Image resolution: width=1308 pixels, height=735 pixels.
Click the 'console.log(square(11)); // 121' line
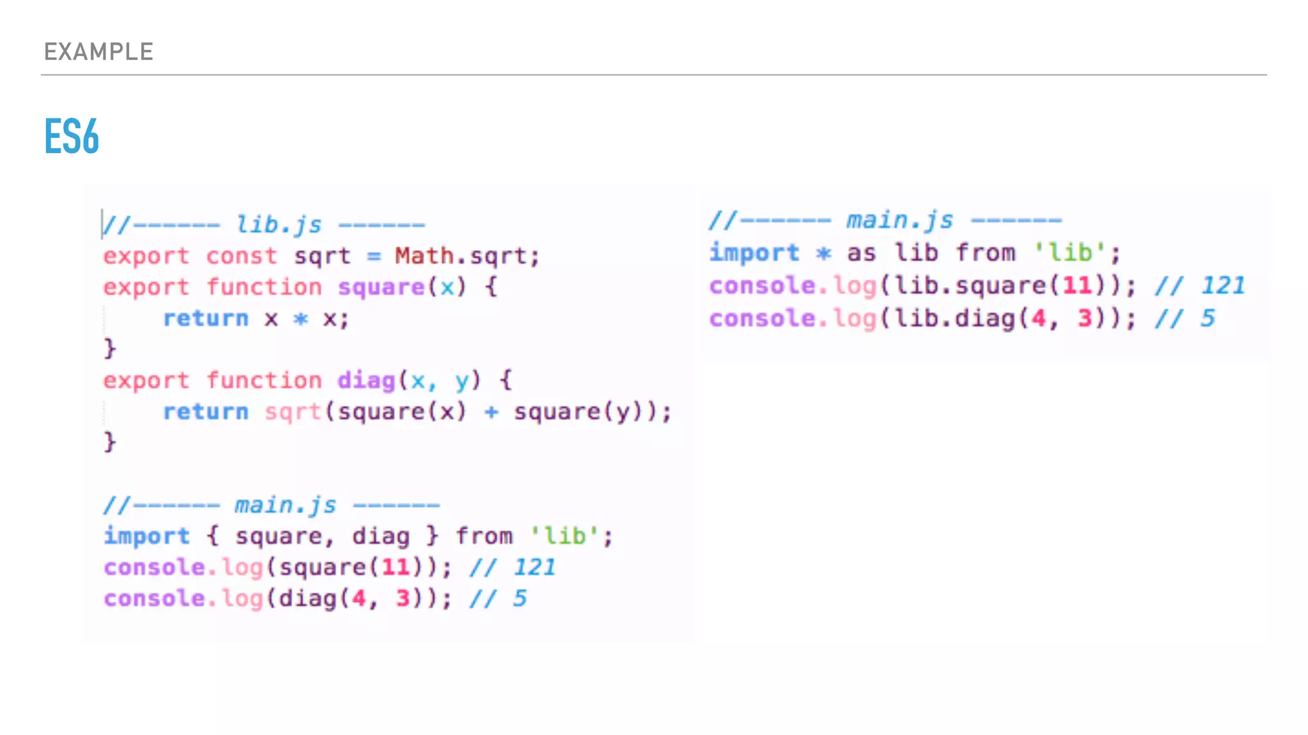tap(330, 567)
